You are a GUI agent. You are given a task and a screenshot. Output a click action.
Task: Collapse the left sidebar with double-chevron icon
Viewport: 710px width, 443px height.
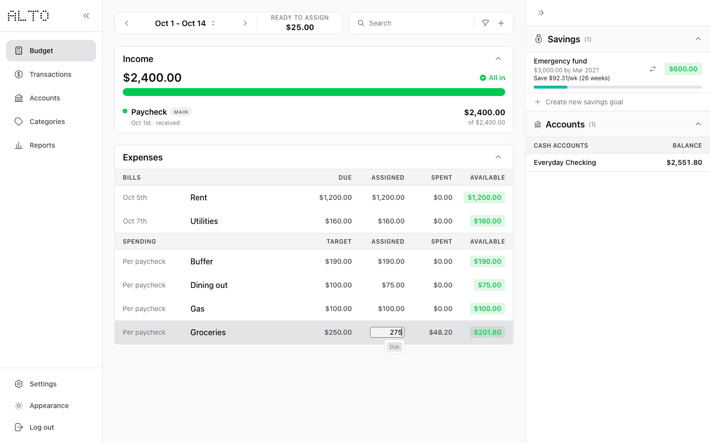pos(86,16)
